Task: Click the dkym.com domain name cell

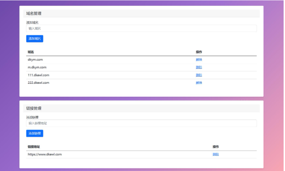Action: point(35,60)
